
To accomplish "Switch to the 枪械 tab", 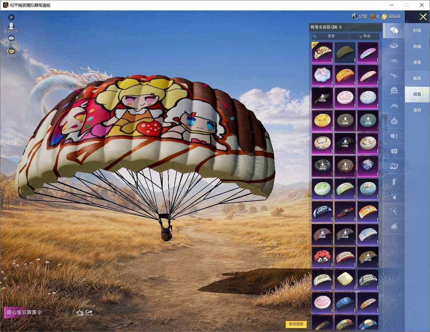I will pos(417,47).
